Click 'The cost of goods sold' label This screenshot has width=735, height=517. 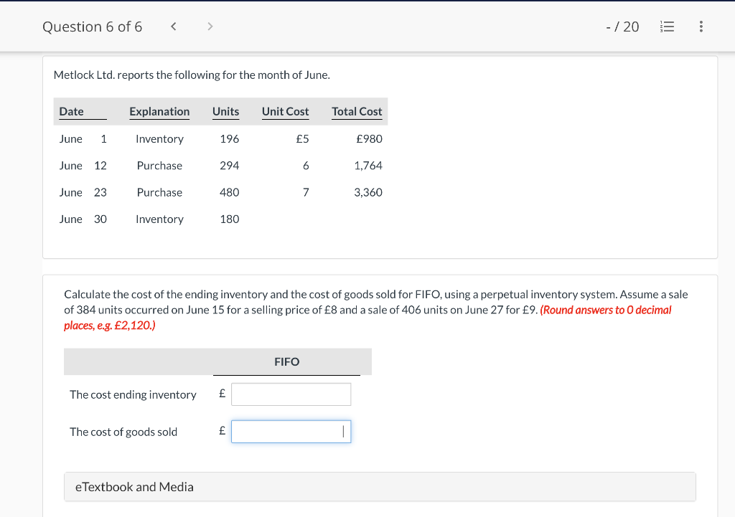(123, 432)
